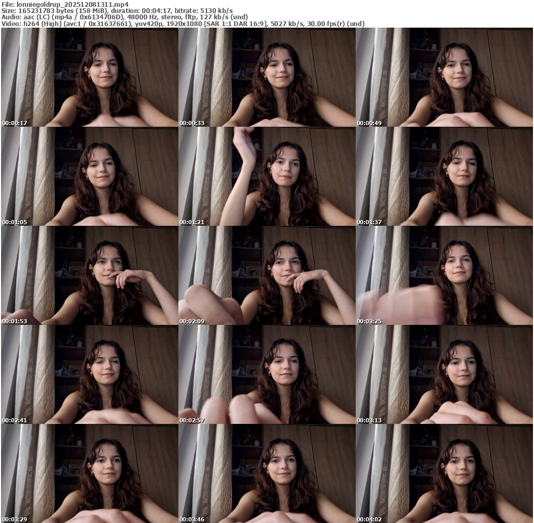534x523 pixels.
Task: Click the frame at 00:03:46
Action: pos(267,473)
